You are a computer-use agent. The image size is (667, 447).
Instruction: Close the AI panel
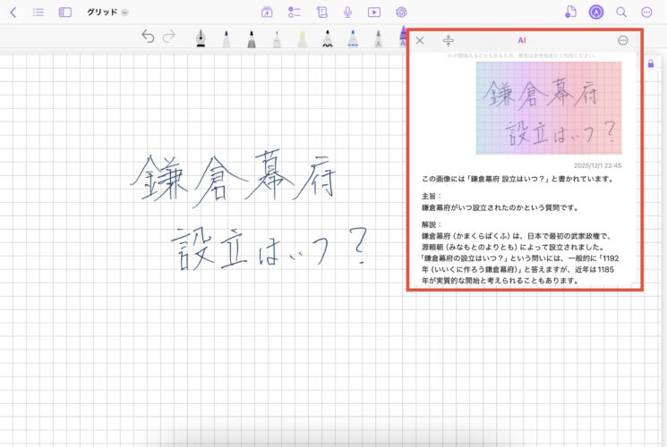[x=420, y=40]
